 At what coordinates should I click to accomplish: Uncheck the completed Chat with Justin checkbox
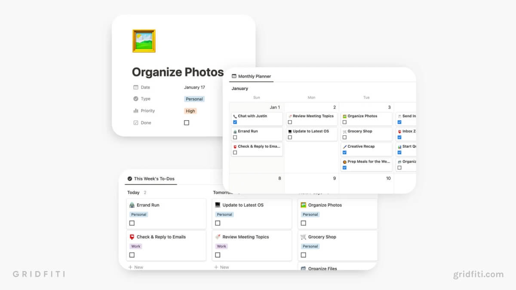point(235,122)
